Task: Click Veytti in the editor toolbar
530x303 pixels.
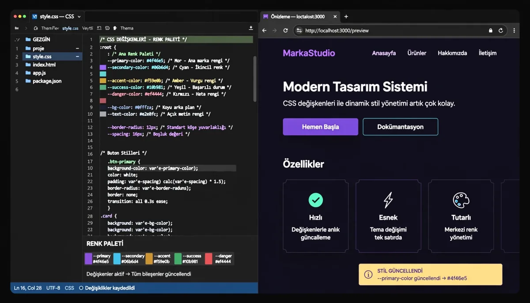Action: click(87, 28)
